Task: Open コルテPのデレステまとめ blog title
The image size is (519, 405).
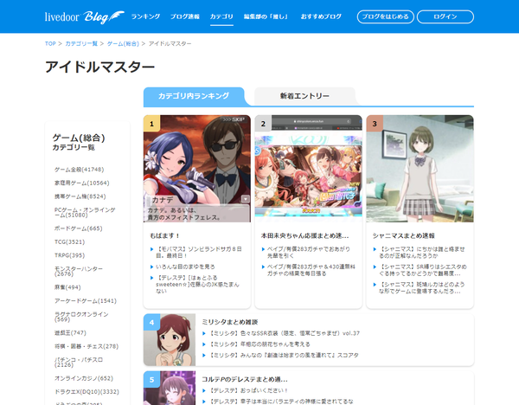Action: (x=245, y=380)
